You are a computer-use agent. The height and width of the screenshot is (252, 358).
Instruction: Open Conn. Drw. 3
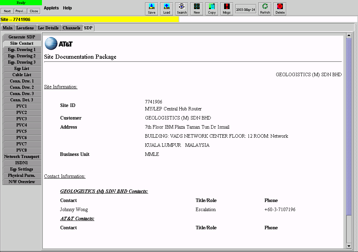tap(22, 94)
